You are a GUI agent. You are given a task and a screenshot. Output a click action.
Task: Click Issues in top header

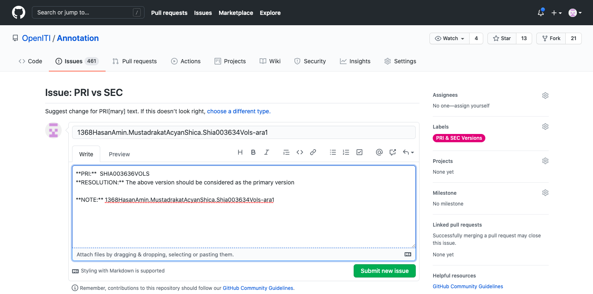pos(203,13)
